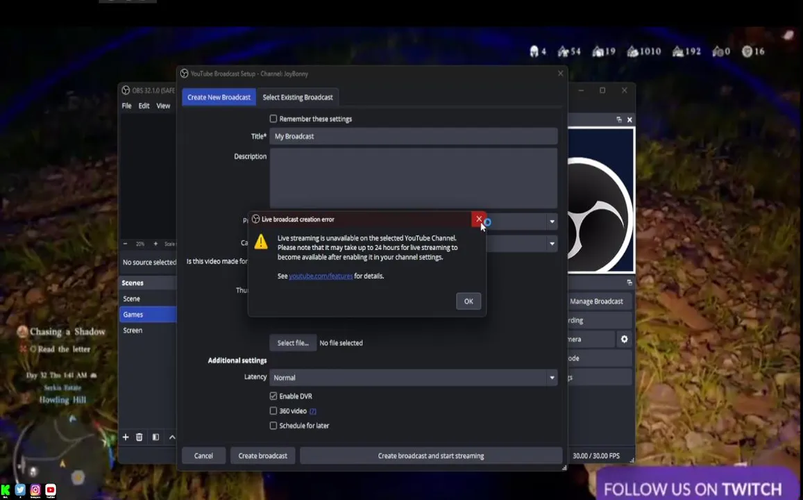Float the preview dock via pop-out icon
Screen dimensions: 803x500
(x=619, y=119)
